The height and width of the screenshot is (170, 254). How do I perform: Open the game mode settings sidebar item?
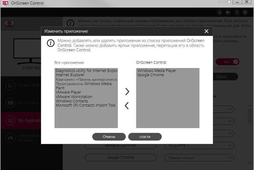point(21,138)
